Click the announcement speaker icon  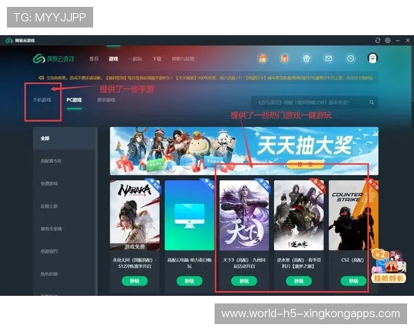[x=41, y=78]
